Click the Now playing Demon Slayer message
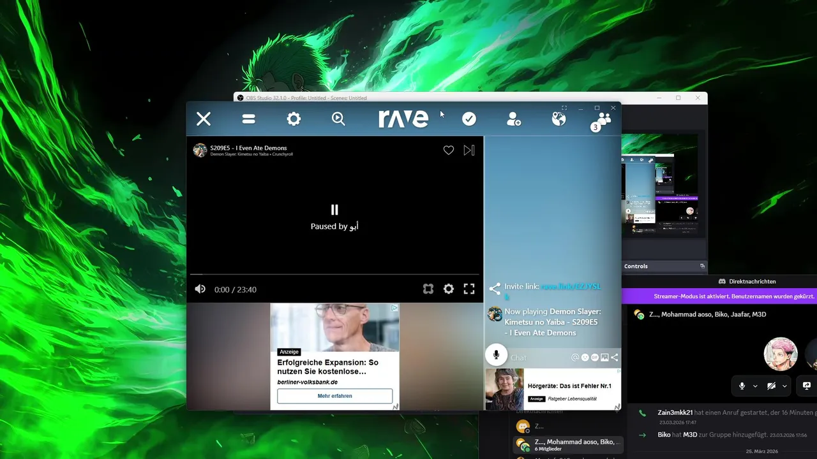This screenshot has height=459, width=817. point(553,322)
